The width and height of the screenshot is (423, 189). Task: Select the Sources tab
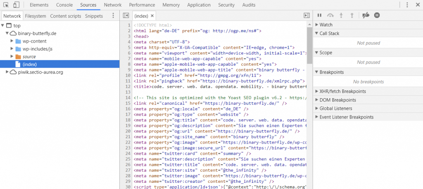point(88,5)
